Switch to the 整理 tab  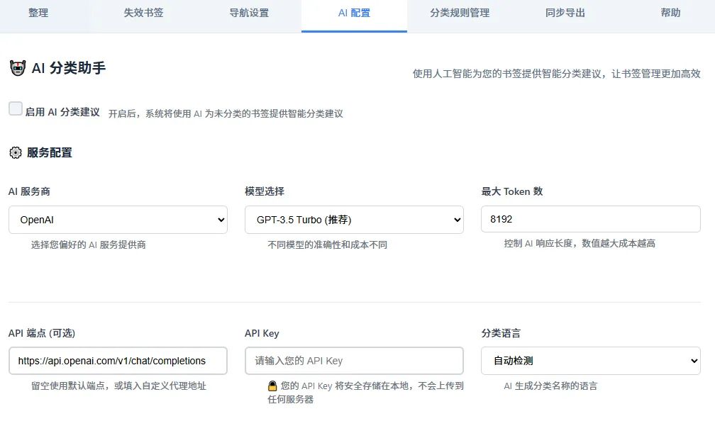38,13
